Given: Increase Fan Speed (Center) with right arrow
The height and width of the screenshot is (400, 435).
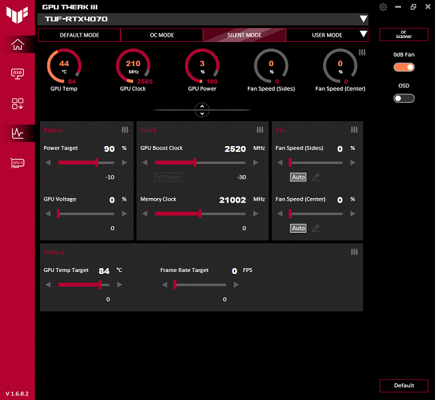Looking at the screenshot, I should pyautogui.click(x=353, y=213).
